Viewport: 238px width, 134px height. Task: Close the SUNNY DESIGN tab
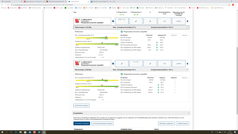click(88, 1)
